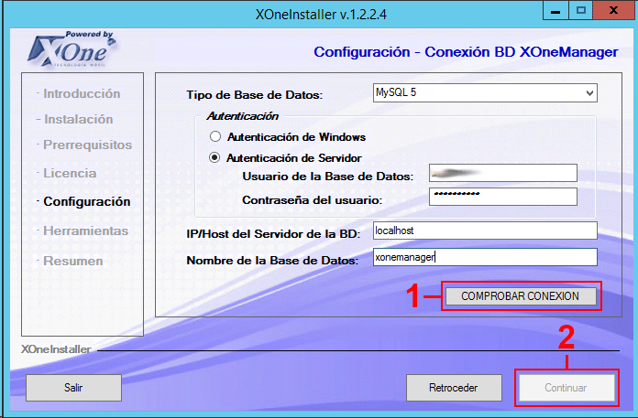Minimize the XOneInstaller window

pos(555,11)
